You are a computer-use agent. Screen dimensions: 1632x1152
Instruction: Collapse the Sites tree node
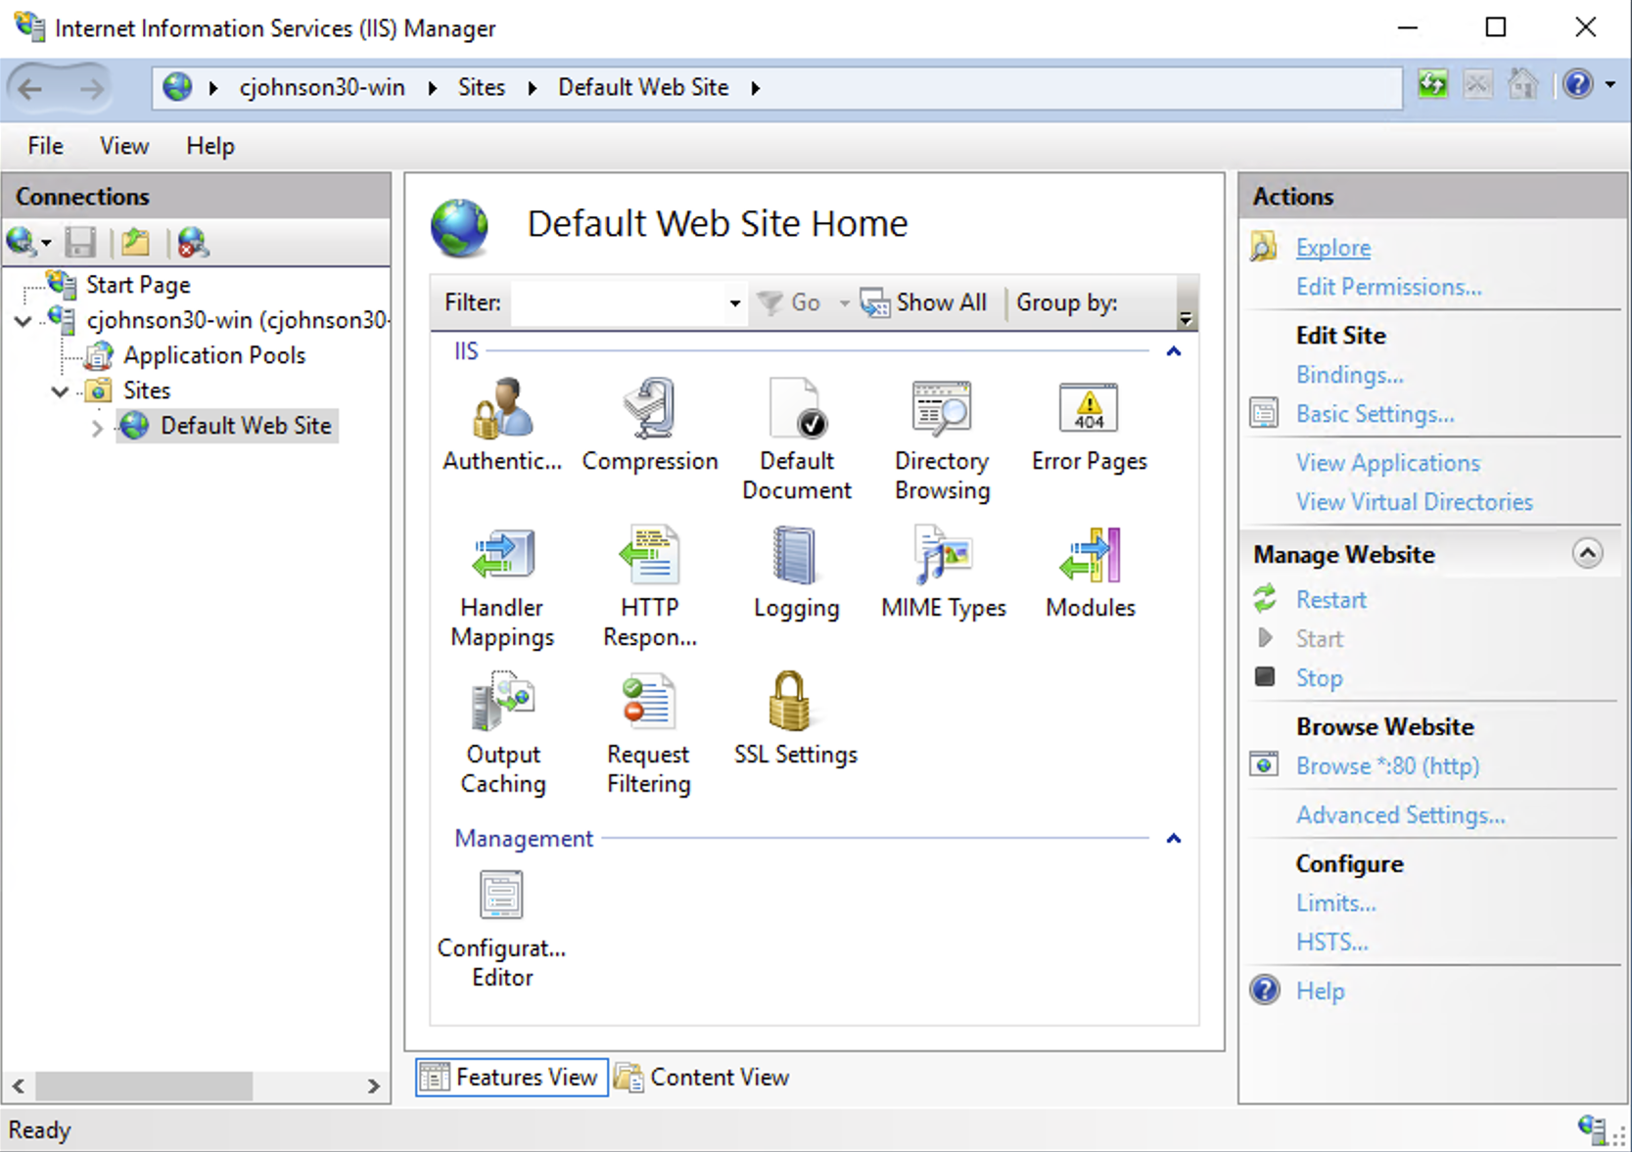pyautogui.click(x=61, y=392)
